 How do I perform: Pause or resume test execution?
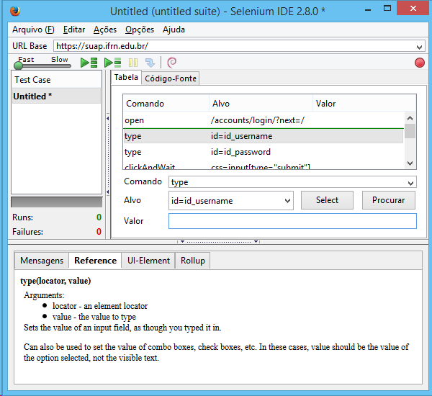[x=133, y=63]
